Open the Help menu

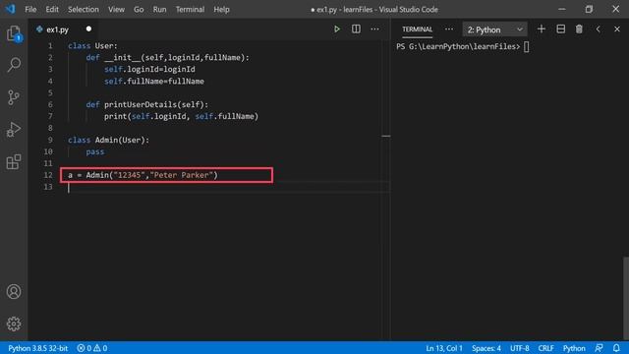pos(221,9)
